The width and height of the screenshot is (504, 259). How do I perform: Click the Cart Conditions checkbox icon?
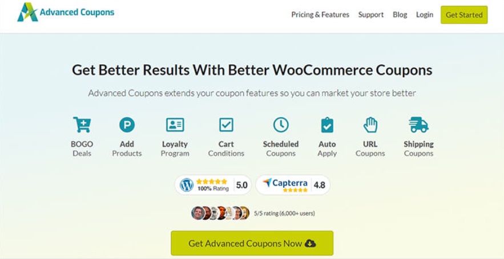[x=226, y=125]
